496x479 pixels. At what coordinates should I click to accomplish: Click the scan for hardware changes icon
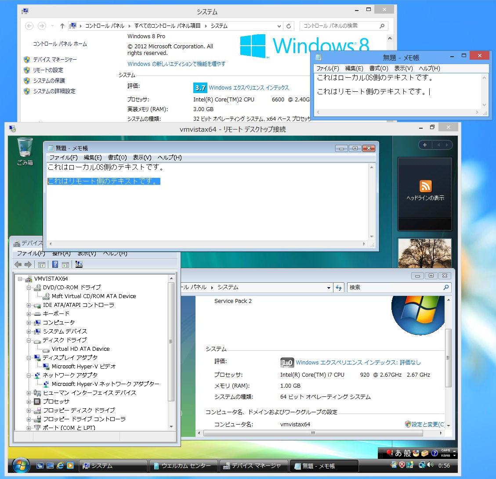pos(79,264)
